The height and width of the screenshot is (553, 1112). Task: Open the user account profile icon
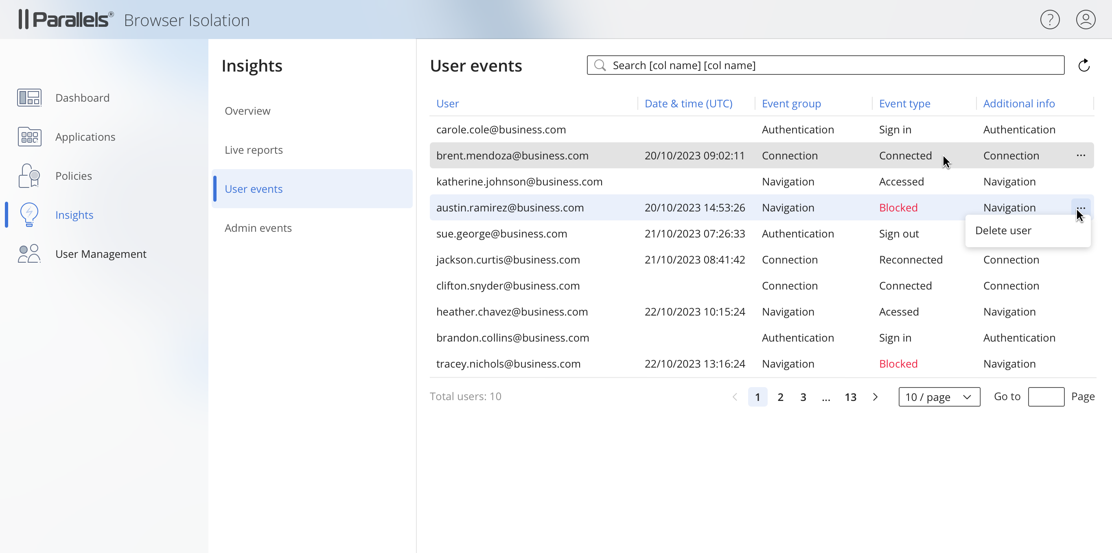[x=1085, y=20]
